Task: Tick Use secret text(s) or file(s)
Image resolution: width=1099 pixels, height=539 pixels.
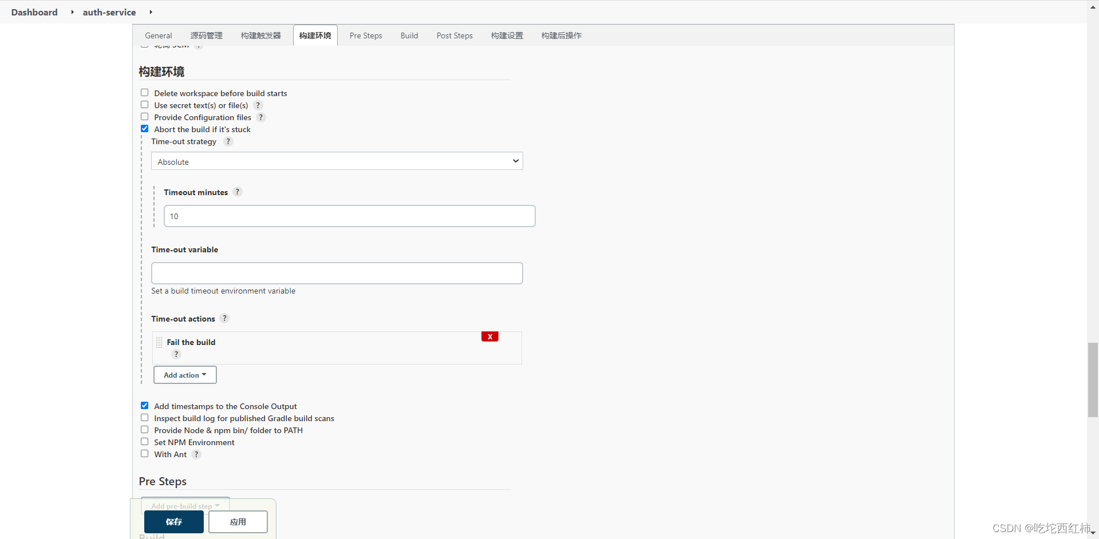Action: pos(145,105)
